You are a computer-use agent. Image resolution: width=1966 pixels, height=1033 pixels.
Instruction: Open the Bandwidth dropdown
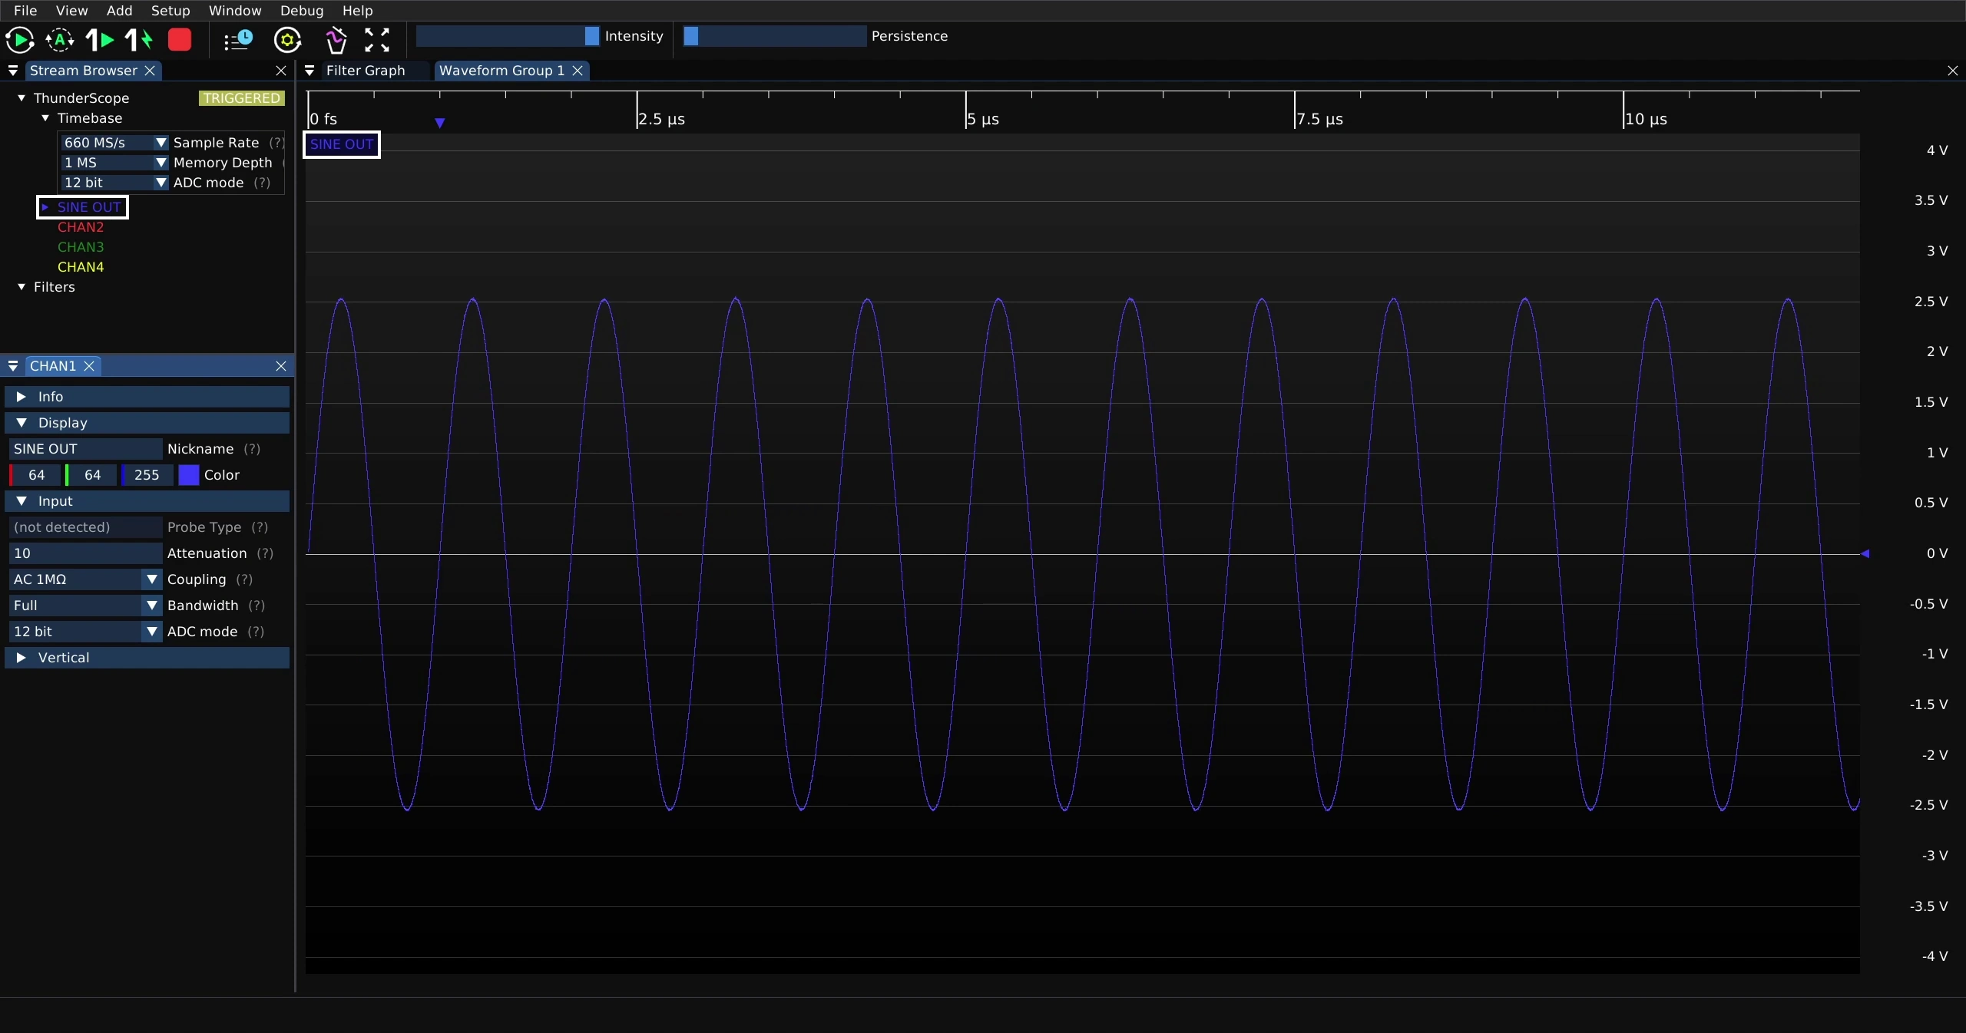85,606
